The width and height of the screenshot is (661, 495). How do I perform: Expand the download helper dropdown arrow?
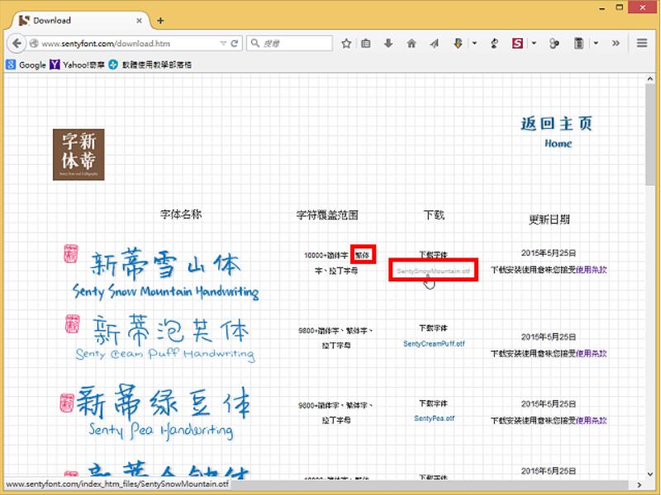(474, 43)
